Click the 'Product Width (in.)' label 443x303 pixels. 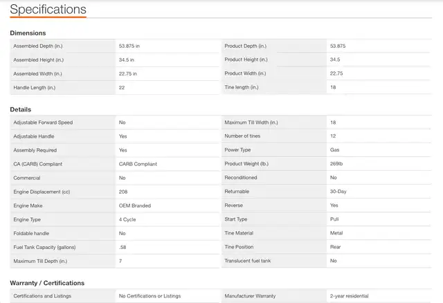(x=245, y=73)
